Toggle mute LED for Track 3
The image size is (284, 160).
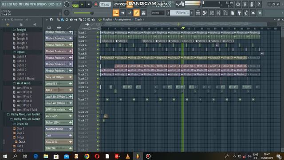point(98,41)
